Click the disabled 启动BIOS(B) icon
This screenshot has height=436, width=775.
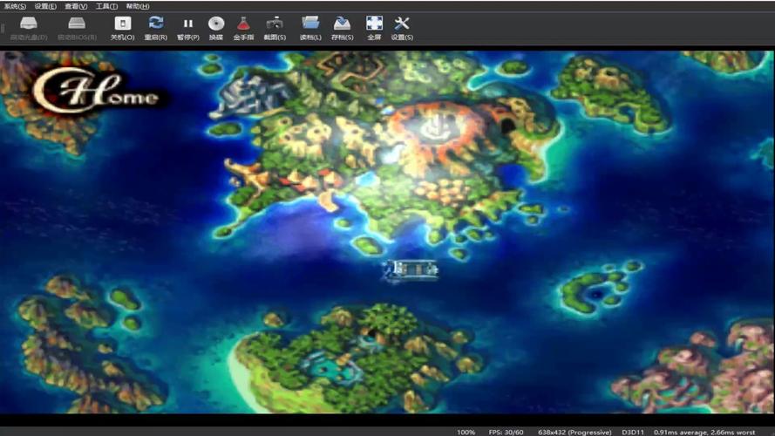(77, 24)
